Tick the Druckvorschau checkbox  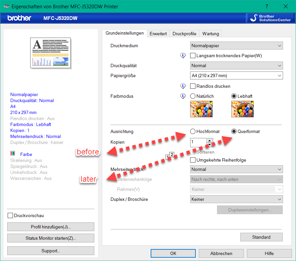pyautogui.click(x=10, y=215)
